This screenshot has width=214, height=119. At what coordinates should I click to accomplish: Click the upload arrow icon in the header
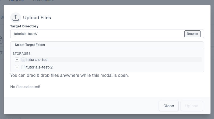click(16, 18)
